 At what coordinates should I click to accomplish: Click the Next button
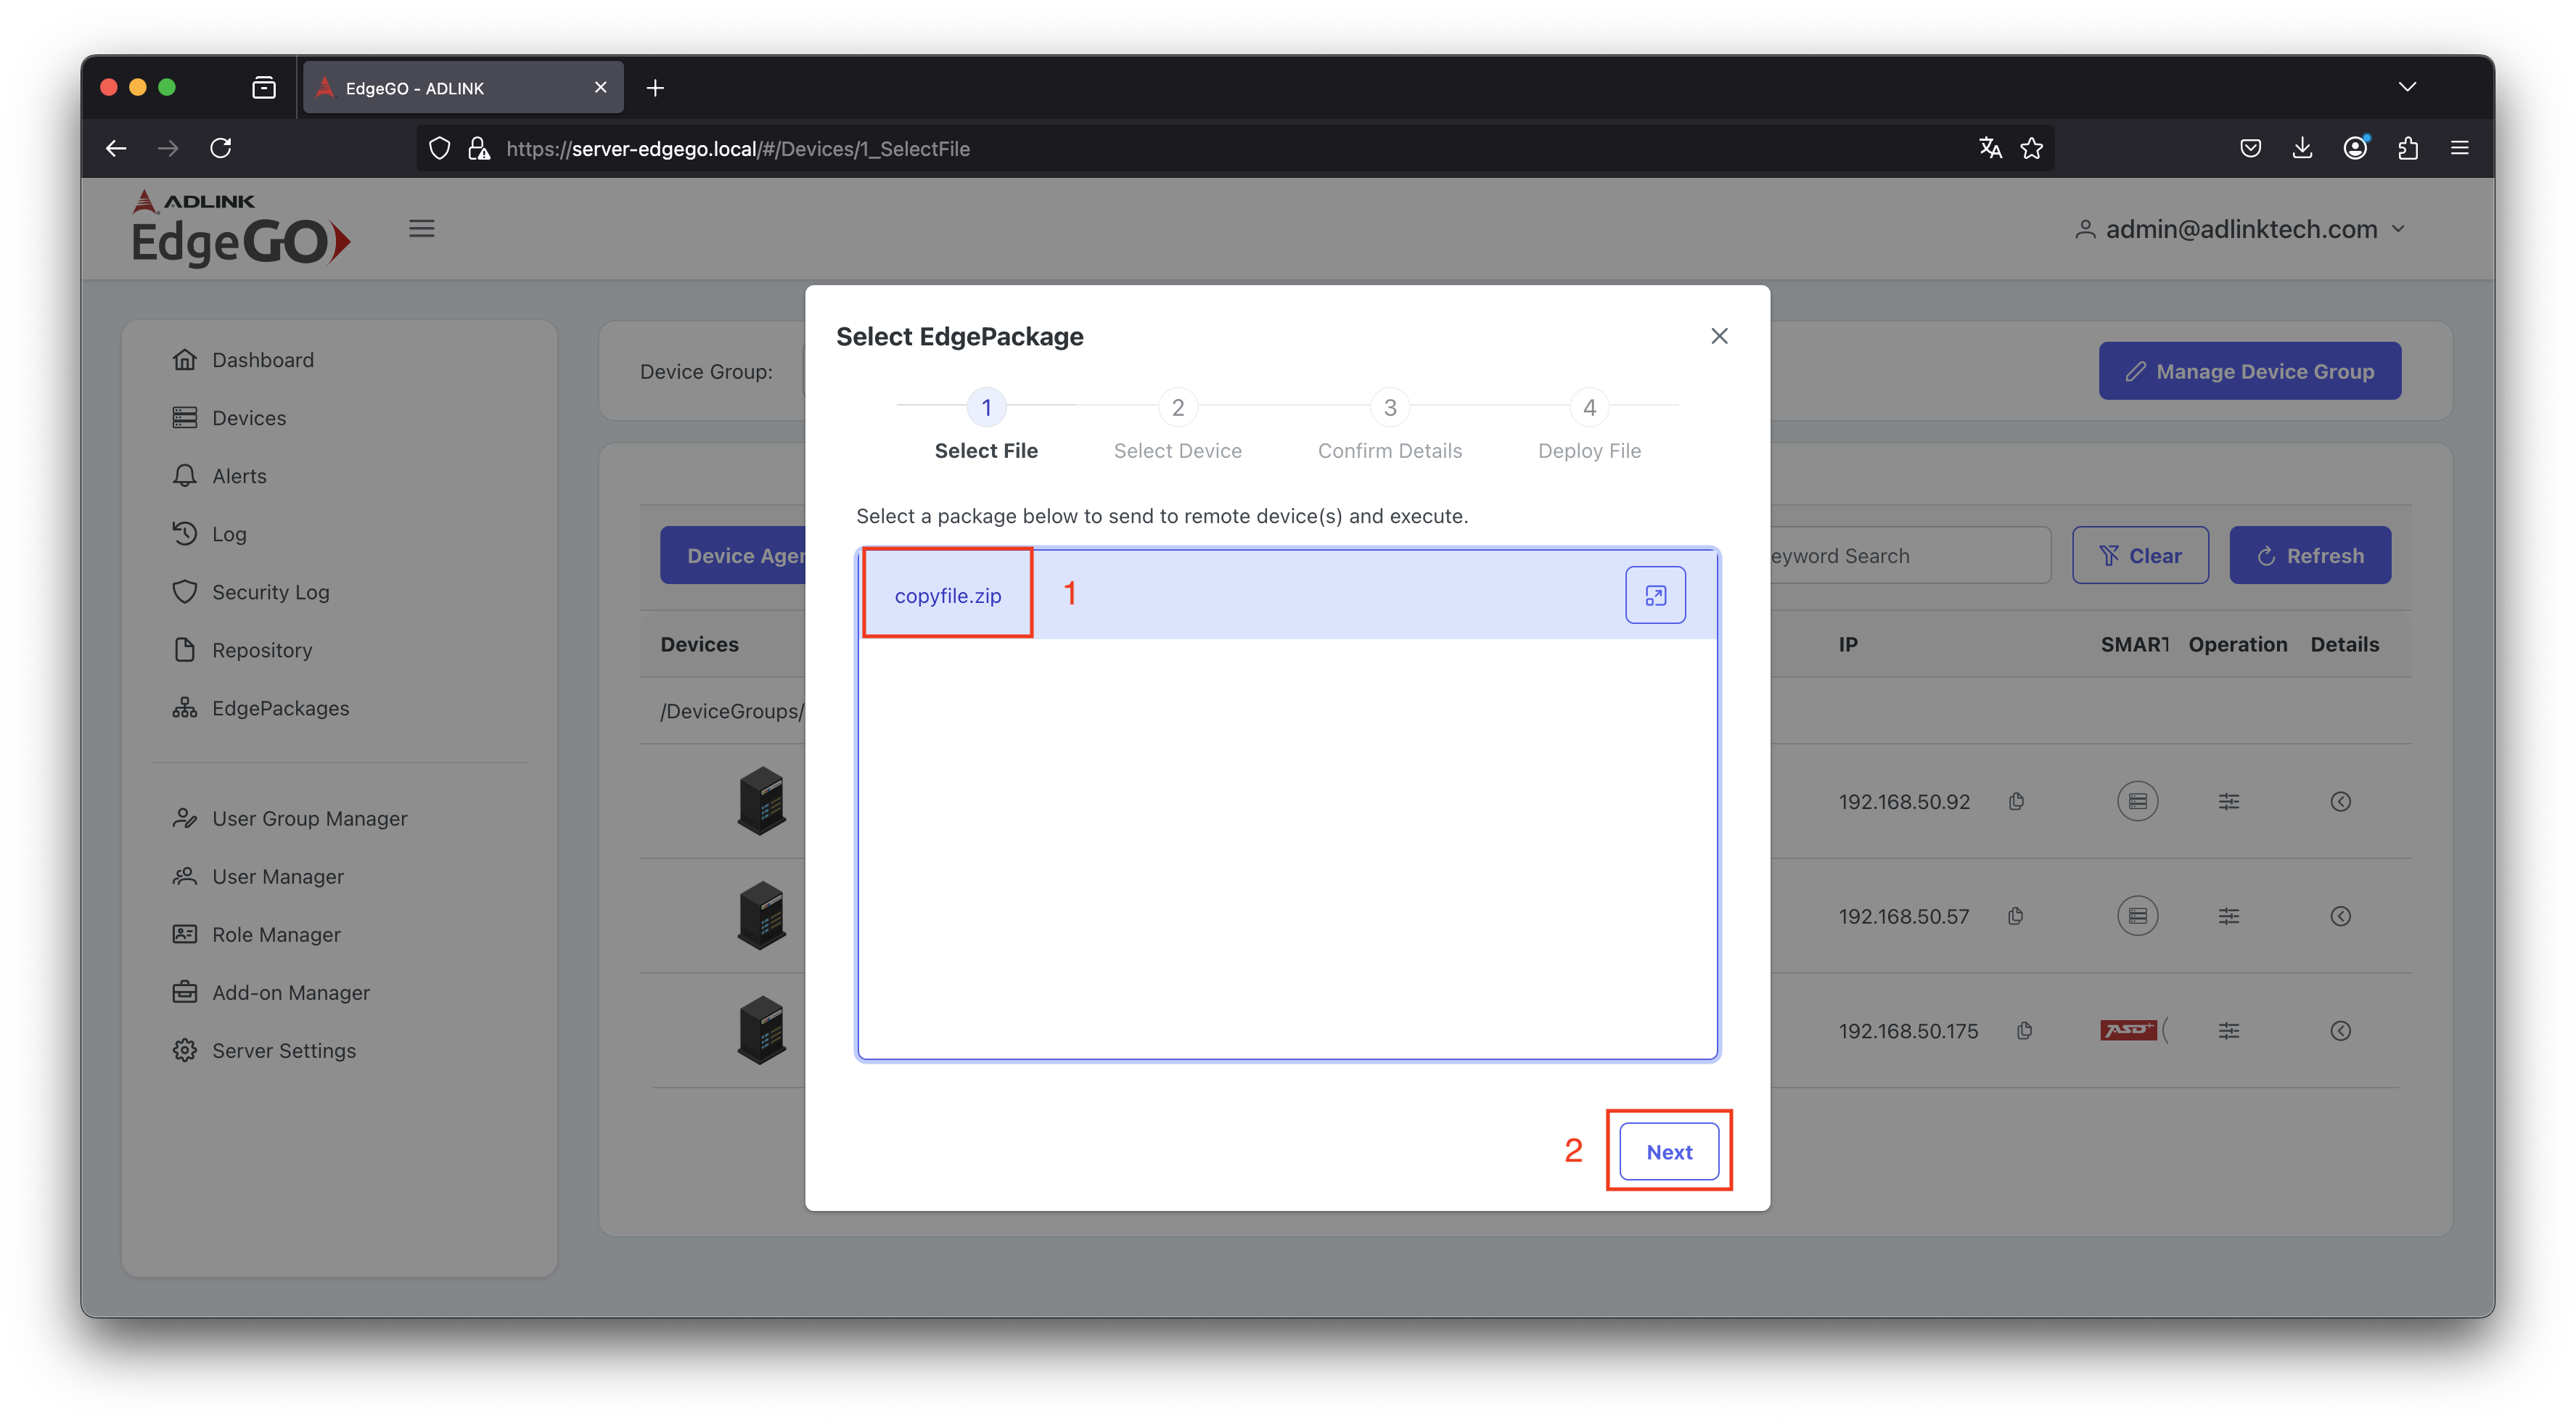click(x=1668, y=1152)
